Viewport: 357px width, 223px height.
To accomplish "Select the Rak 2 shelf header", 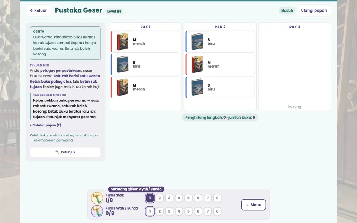I will coord(220,27).
